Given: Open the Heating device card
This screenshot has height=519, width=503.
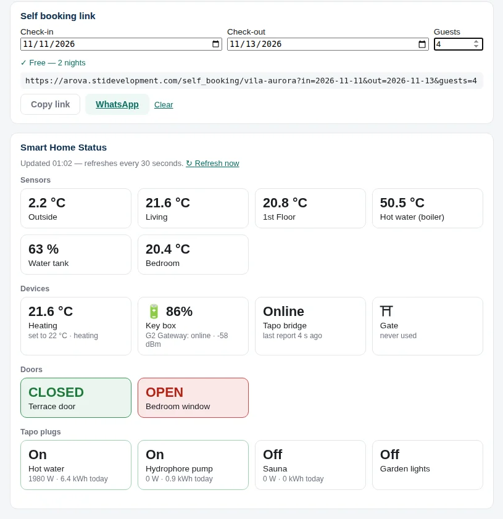Looking at the screenshot, I should coord(76,326).
